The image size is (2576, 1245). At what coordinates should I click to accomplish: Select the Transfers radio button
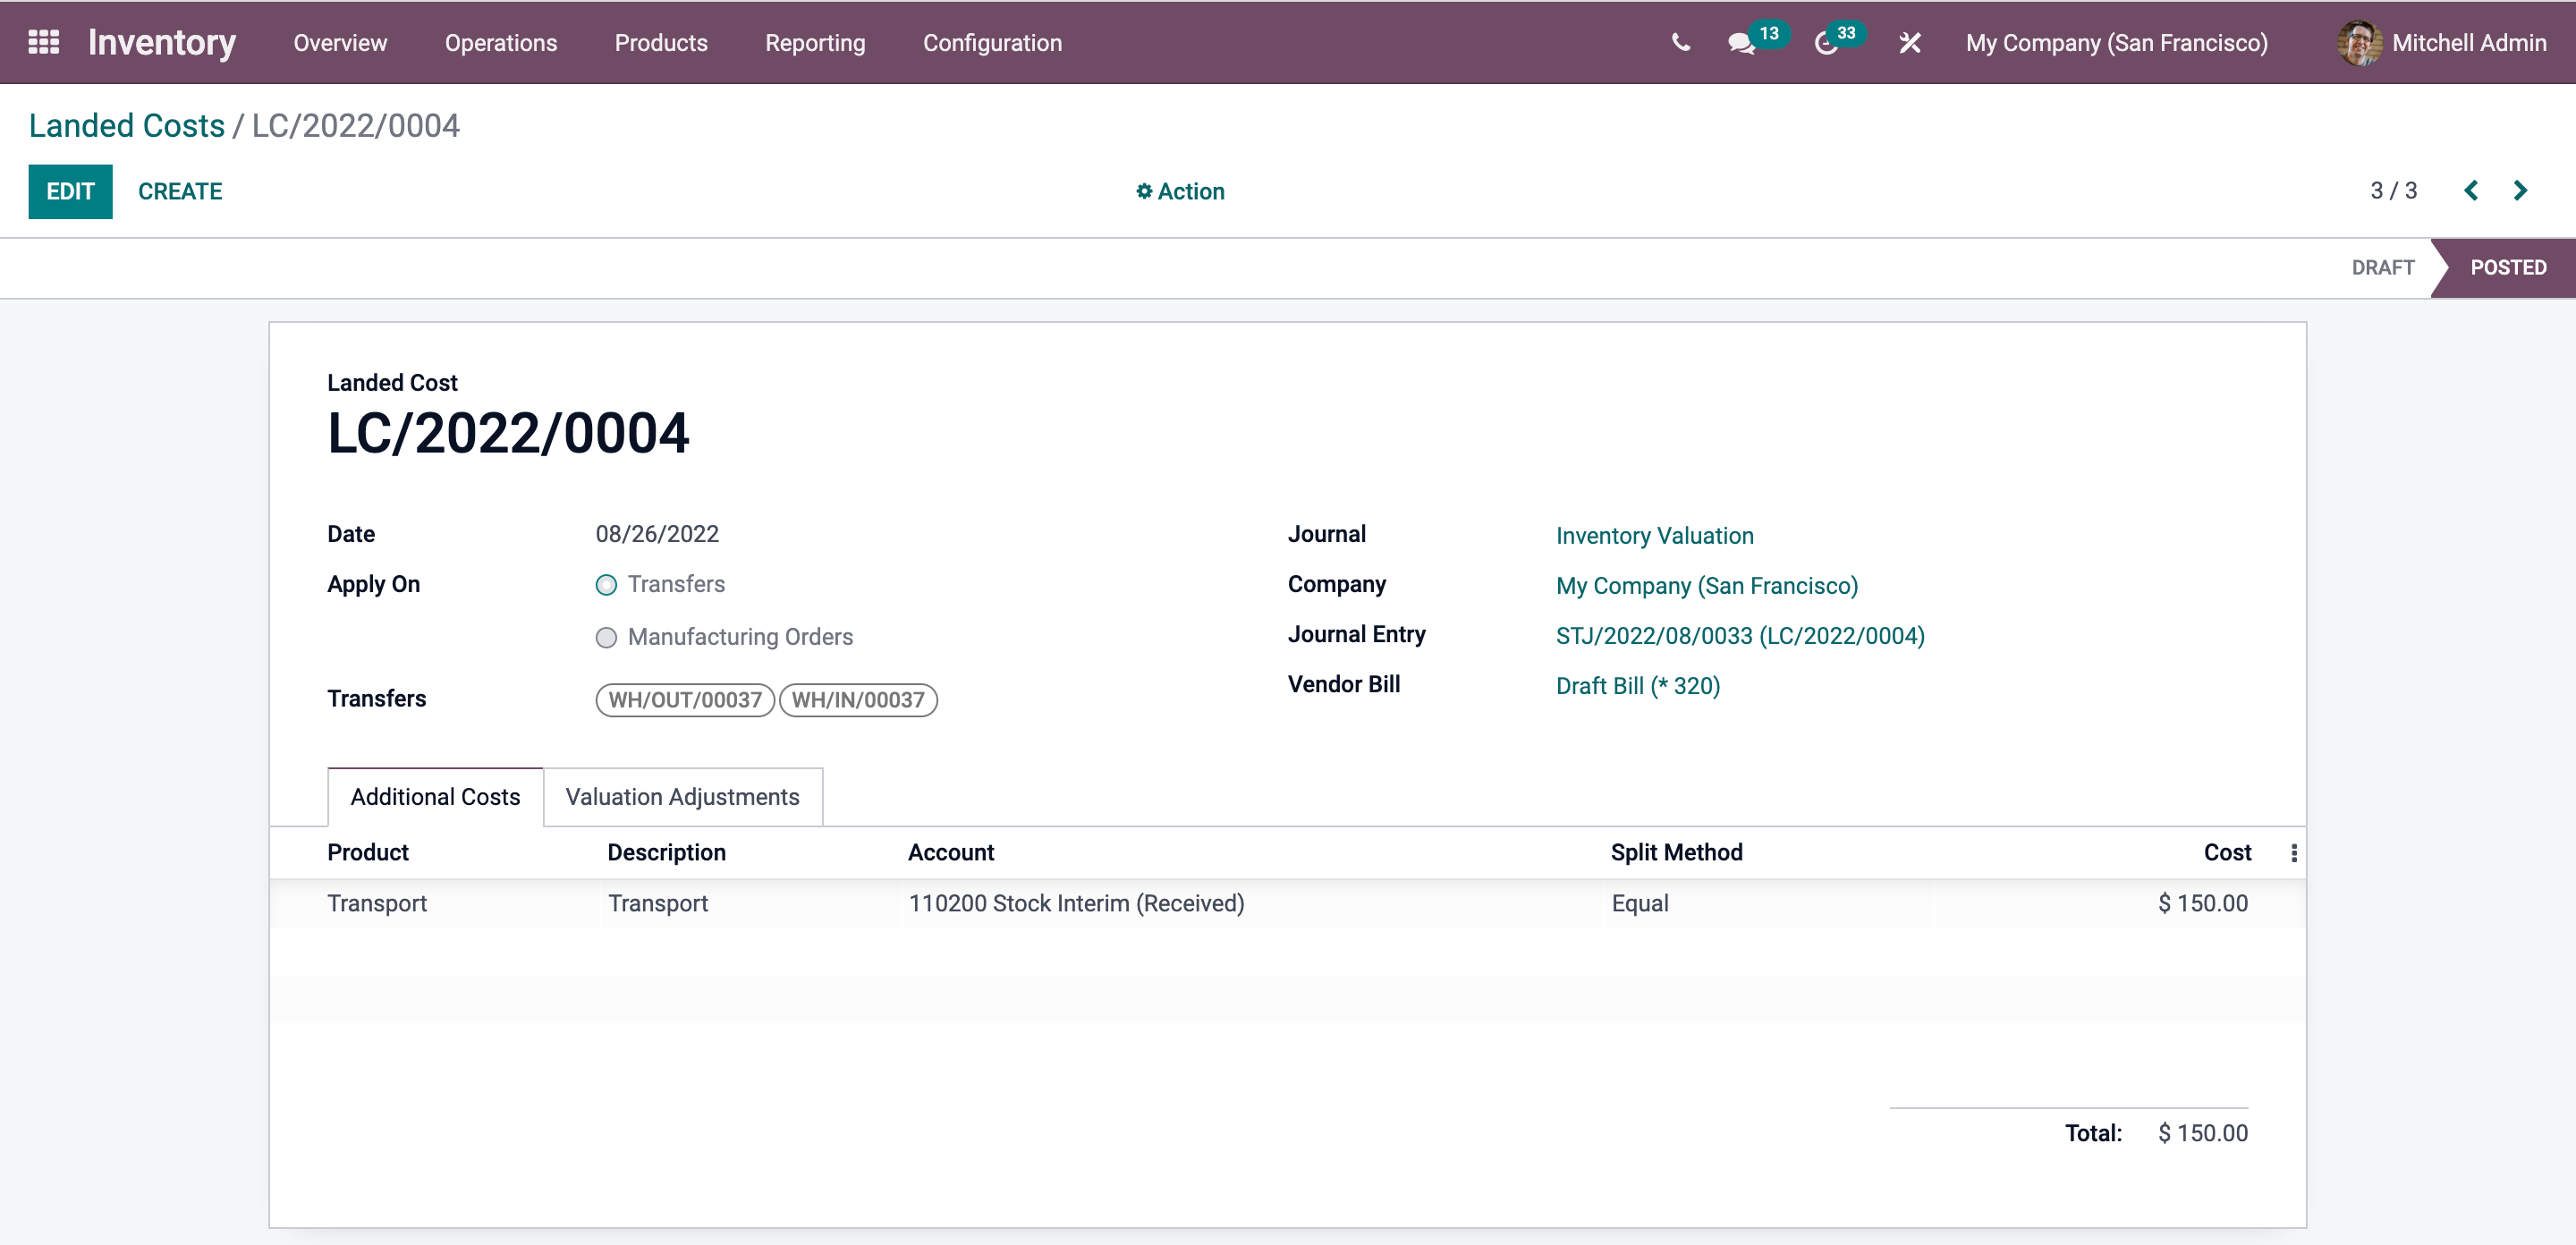coord(606,585)
